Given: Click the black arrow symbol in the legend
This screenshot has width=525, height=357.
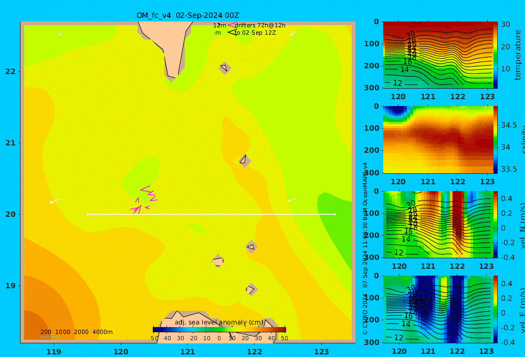Looking at the screenshot, I should [233, 33].
